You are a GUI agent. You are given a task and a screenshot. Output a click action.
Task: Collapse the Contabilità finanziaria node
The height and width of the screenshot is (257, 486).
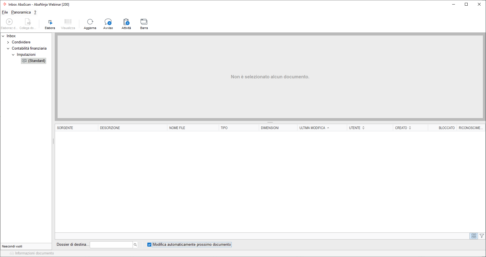tap(8, 48)
